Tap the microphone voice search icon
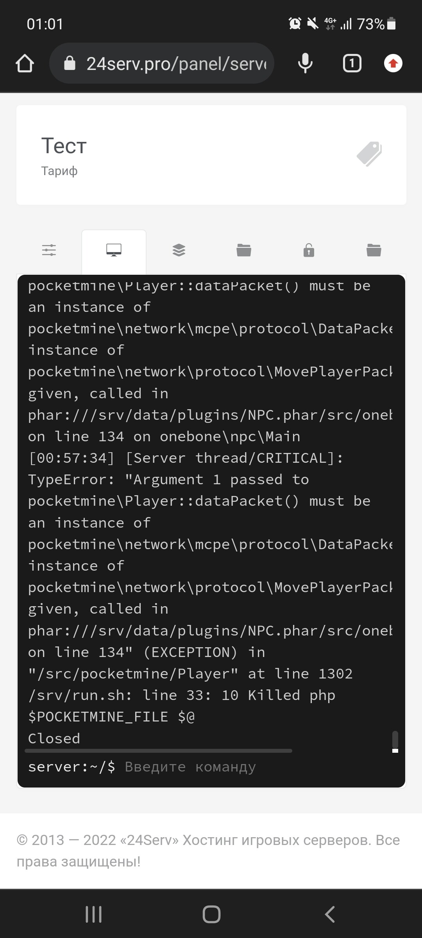Screen dimensions: 422x938 pyautogui.click(x=305, y=63)
